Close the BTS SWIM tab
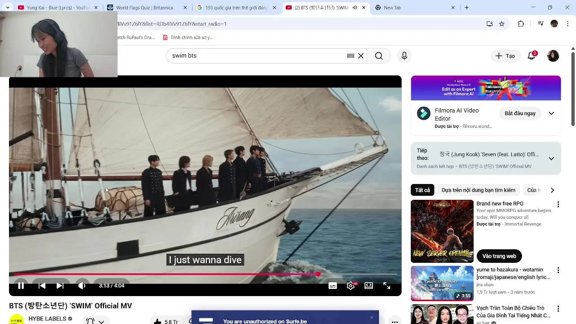The height and width of the screenshot is (324, 576). [364, 8]
